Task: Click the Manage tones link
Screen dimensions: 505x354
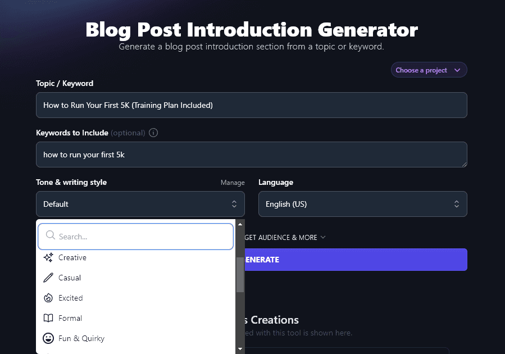Action: coord(233,183)
